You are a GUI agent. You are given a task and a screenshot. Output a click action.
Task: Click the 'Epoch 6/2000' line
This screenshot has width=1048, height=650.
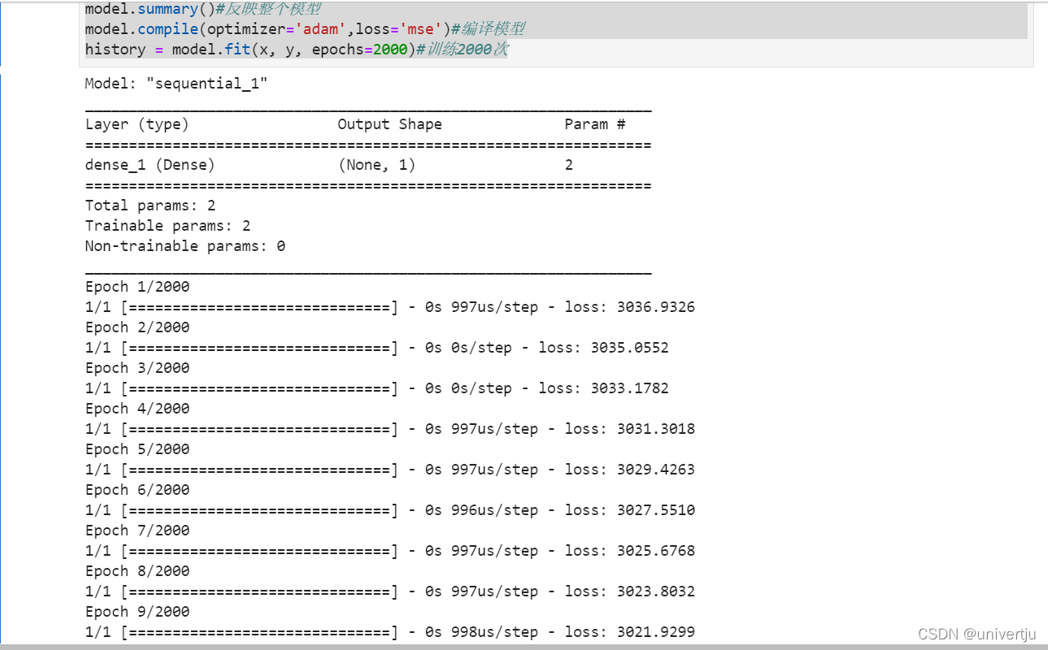137,490
